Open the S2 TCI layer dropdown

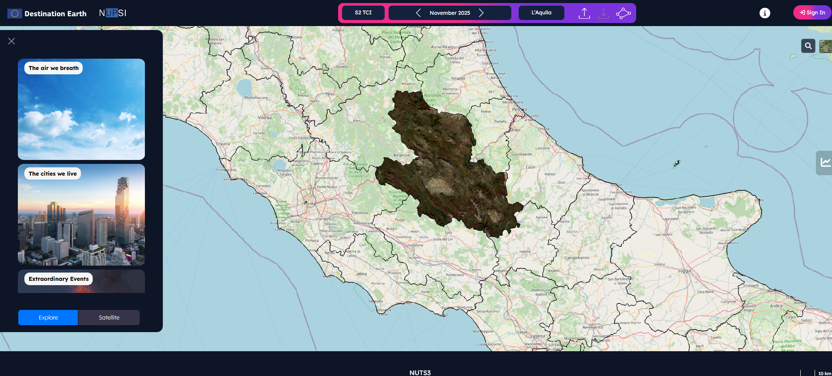[363, 13]
